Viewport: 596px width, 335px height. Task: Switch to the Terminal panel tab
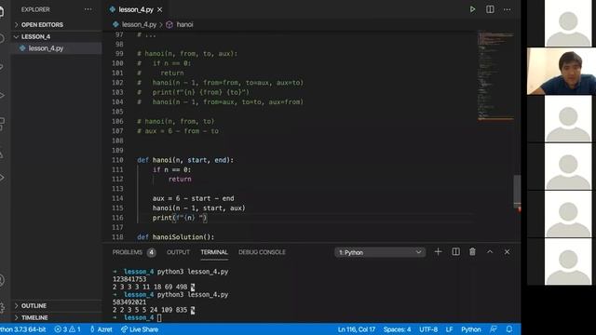click(x=214, y=252)
